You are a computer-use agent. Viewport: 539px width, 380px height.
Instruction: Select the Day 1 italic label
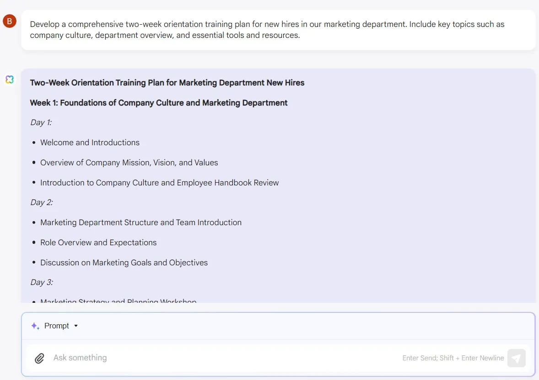[x=42, y=122]
